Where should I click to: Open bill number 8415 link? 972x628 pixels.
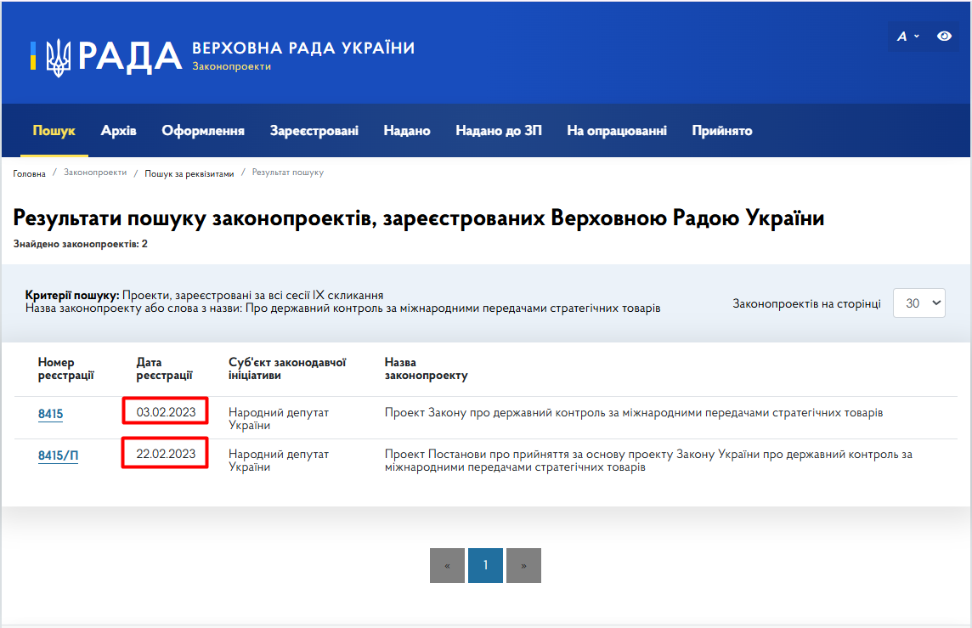click(x=50, y=414)
